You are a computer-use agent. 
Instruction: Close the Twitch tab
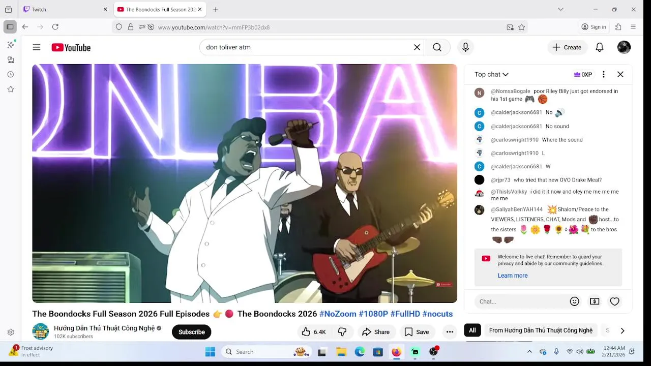[105, 9]
